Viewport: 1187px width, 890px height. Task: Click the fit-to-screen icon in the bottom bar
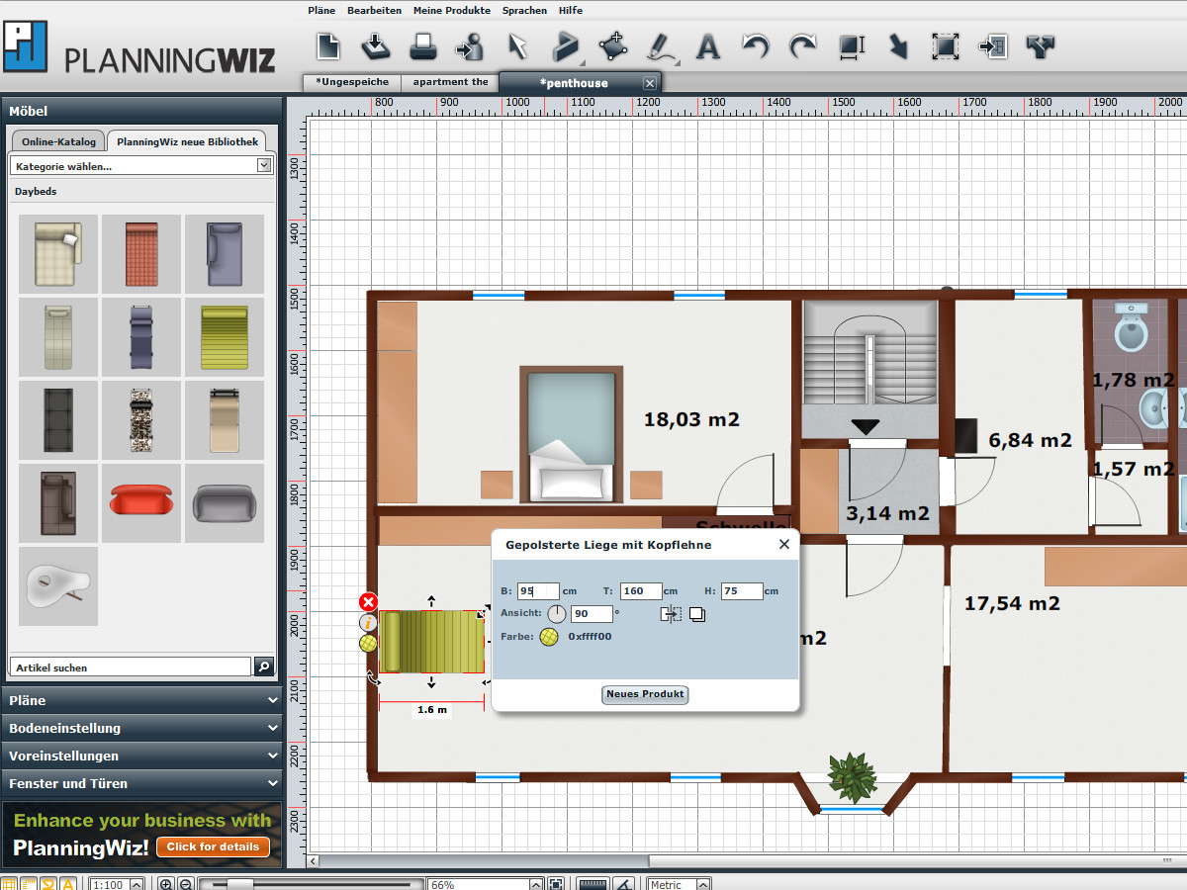coord(557,884)
